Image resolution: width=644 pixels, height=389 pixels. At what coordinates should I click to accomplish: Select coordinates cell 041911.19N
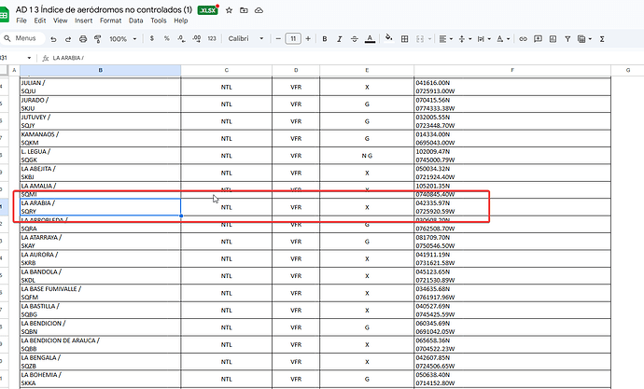[x=512, y=258]
